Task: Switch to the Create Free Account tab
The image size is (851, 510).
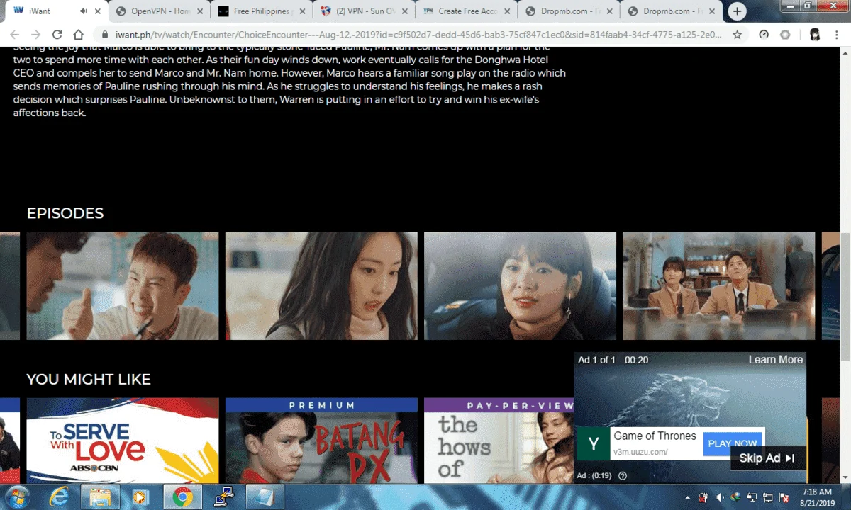Action: (465, 11)
